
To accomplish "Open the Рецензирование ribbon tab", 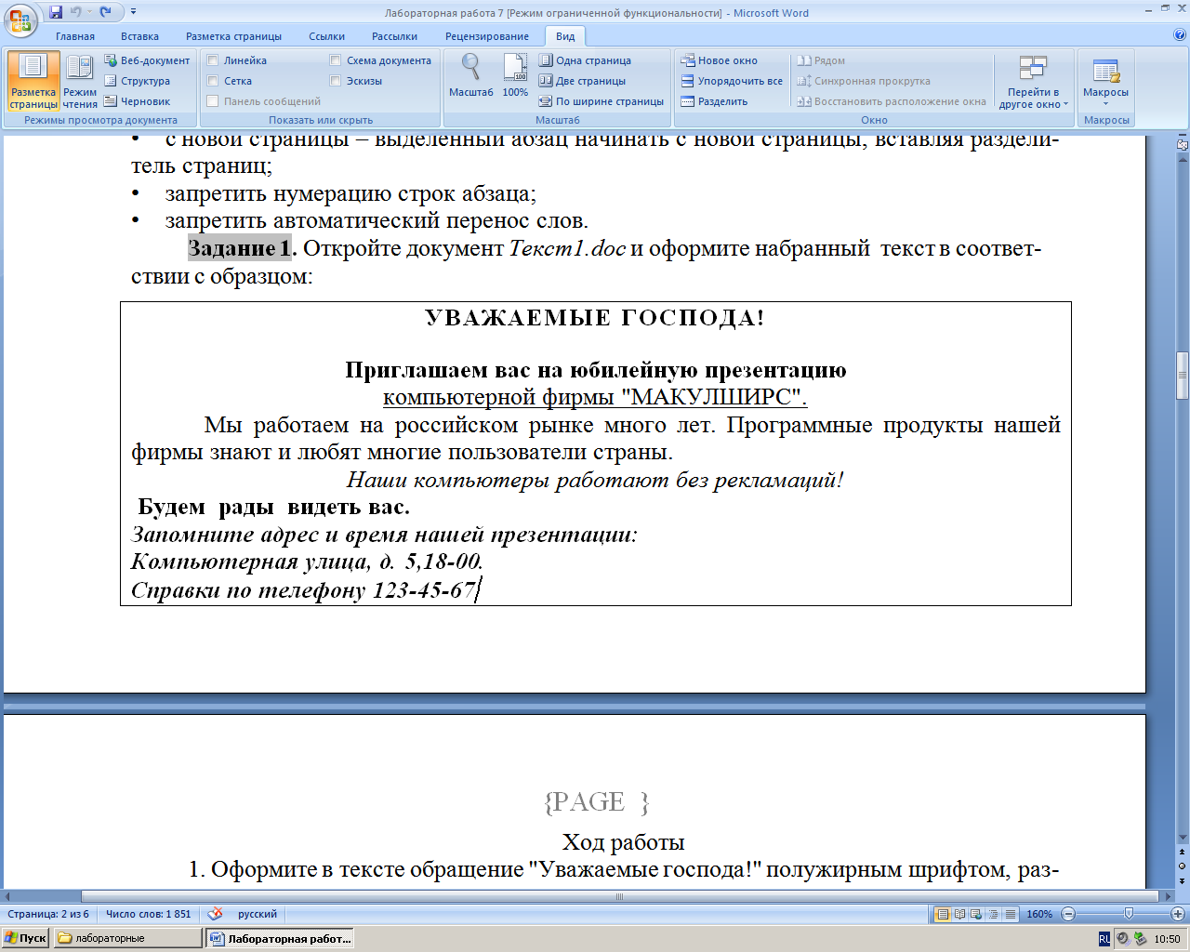I will click(486, 36).
